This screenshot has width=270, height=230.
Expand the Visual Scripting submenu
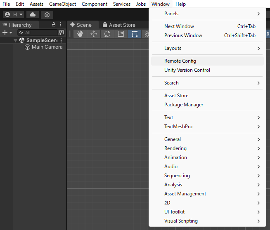207,221
